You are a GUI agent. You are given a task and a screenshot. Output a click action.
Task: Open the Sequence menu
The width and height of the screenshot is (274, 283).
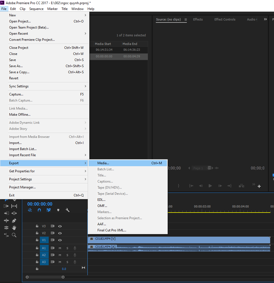click(x=36, y=9)
